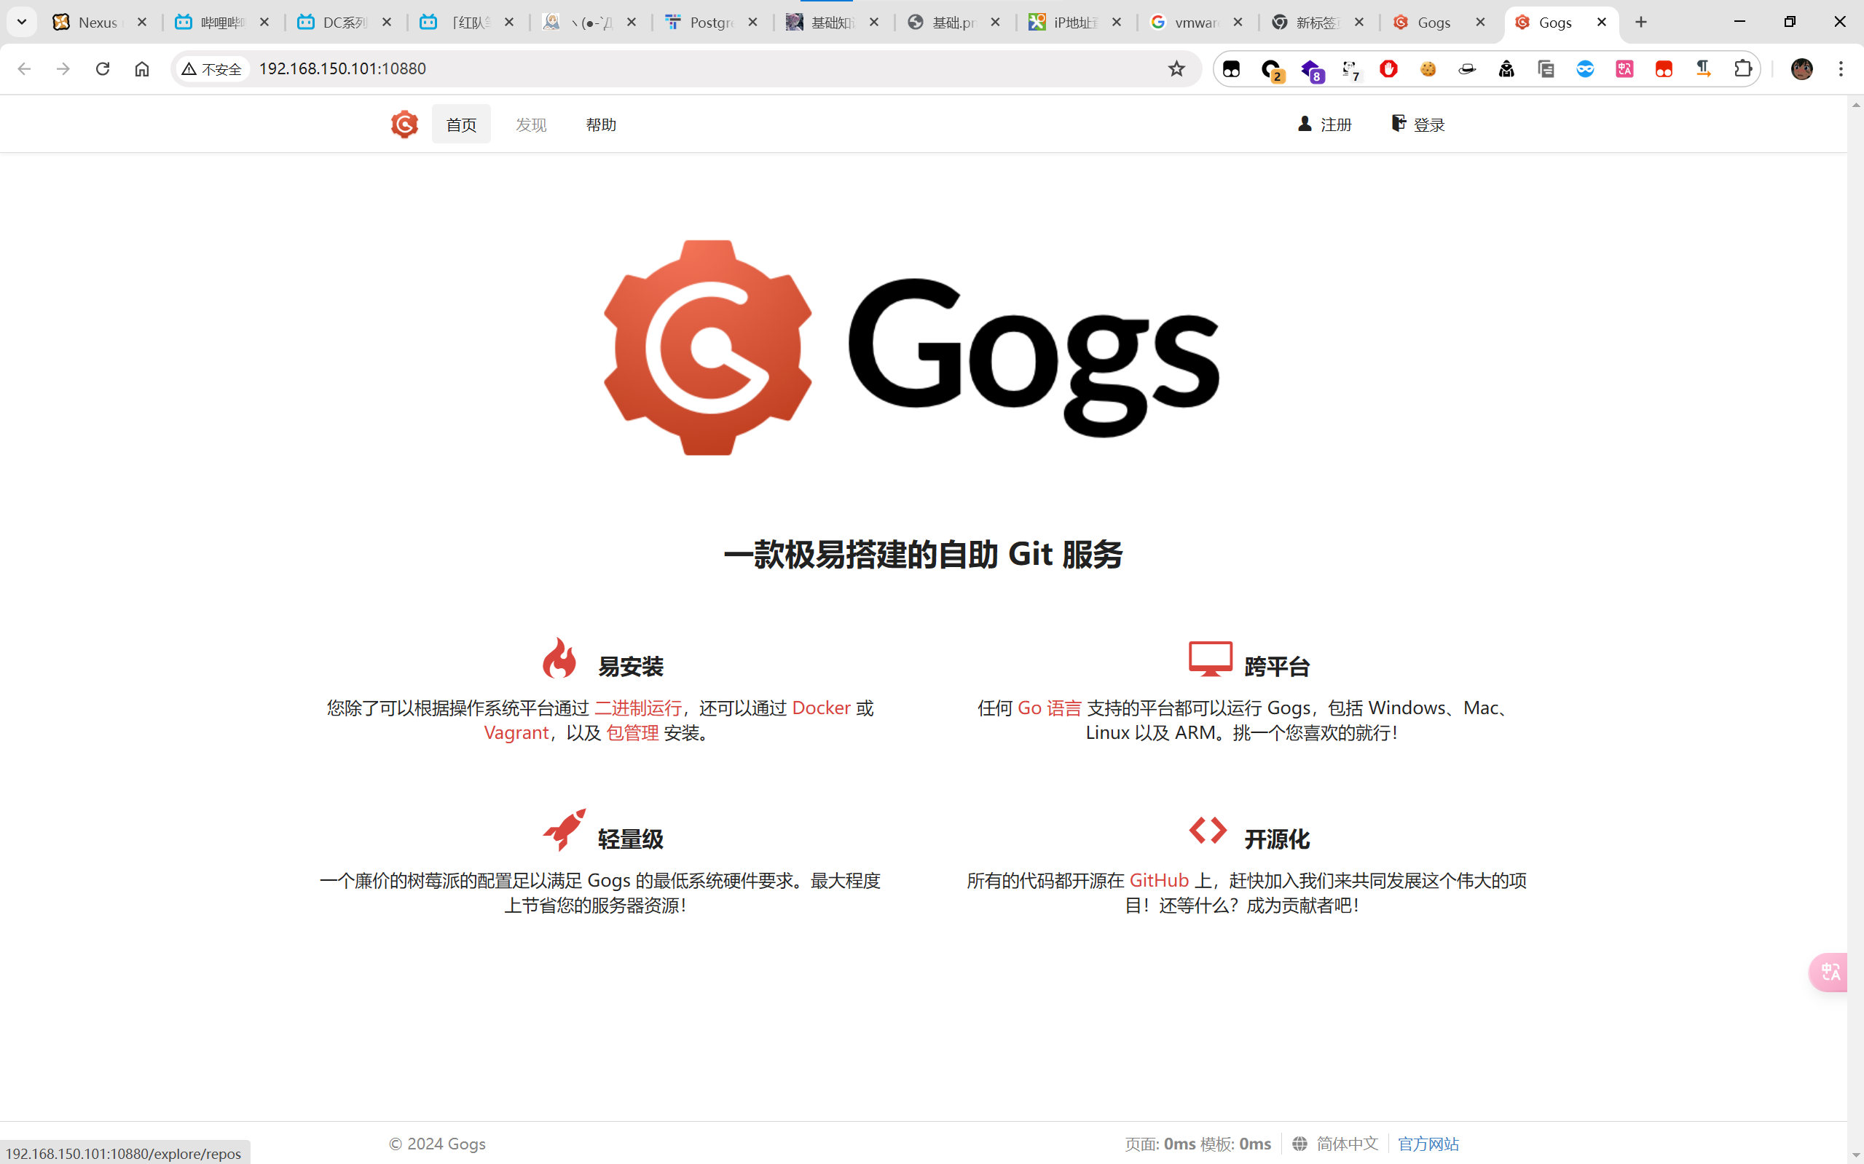Show the 不安全 site security info

[x=212, y=69]
